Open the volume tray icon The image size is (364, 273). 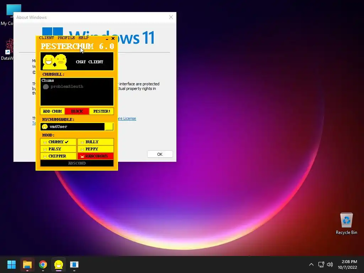pyautogui.click(x=330, y=264)
